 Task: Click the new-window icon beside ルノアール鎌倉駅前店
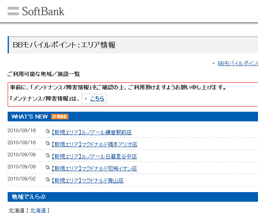click(x=48, y=131)
